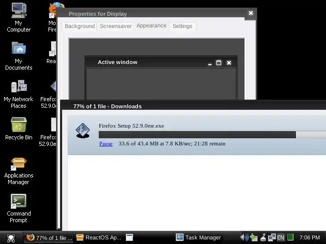Switch to the Screensaver tab

click(116, 26)
